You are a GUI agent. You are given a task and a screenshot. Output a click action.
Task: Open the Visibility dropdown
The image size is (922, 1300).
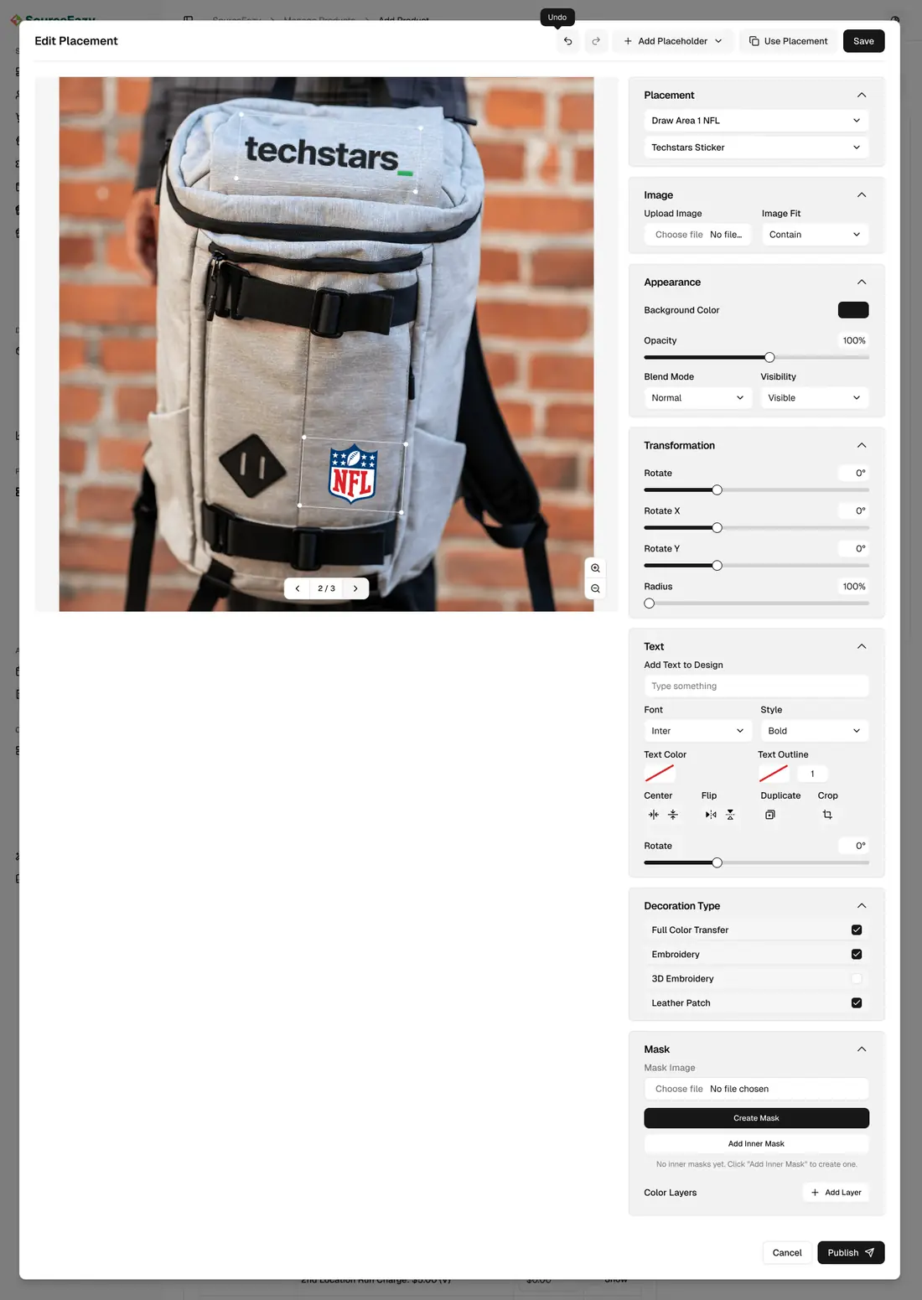[x=815, y=398]
